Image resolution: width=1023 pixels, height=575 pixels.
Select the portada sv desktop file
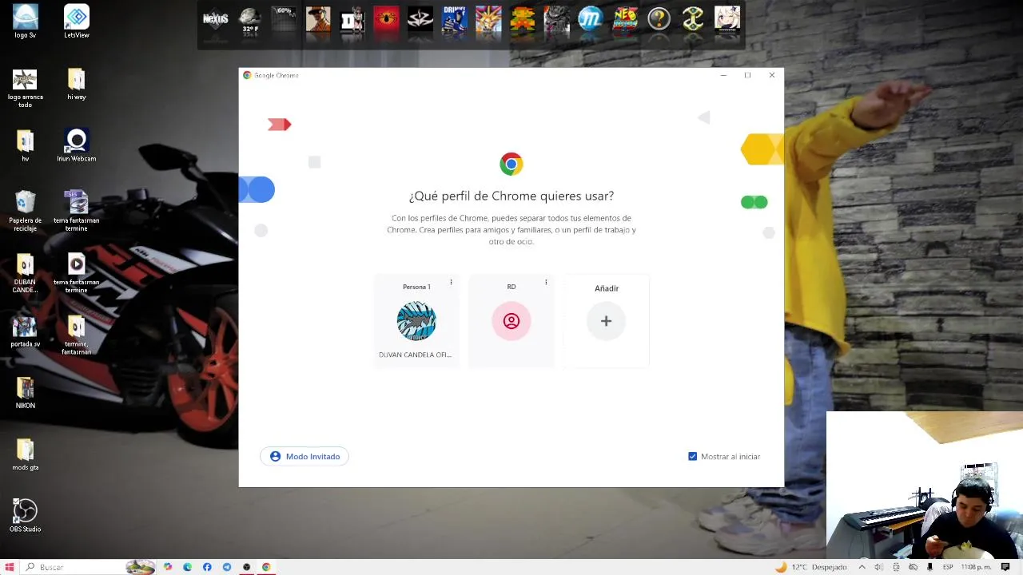pos(25,331)
